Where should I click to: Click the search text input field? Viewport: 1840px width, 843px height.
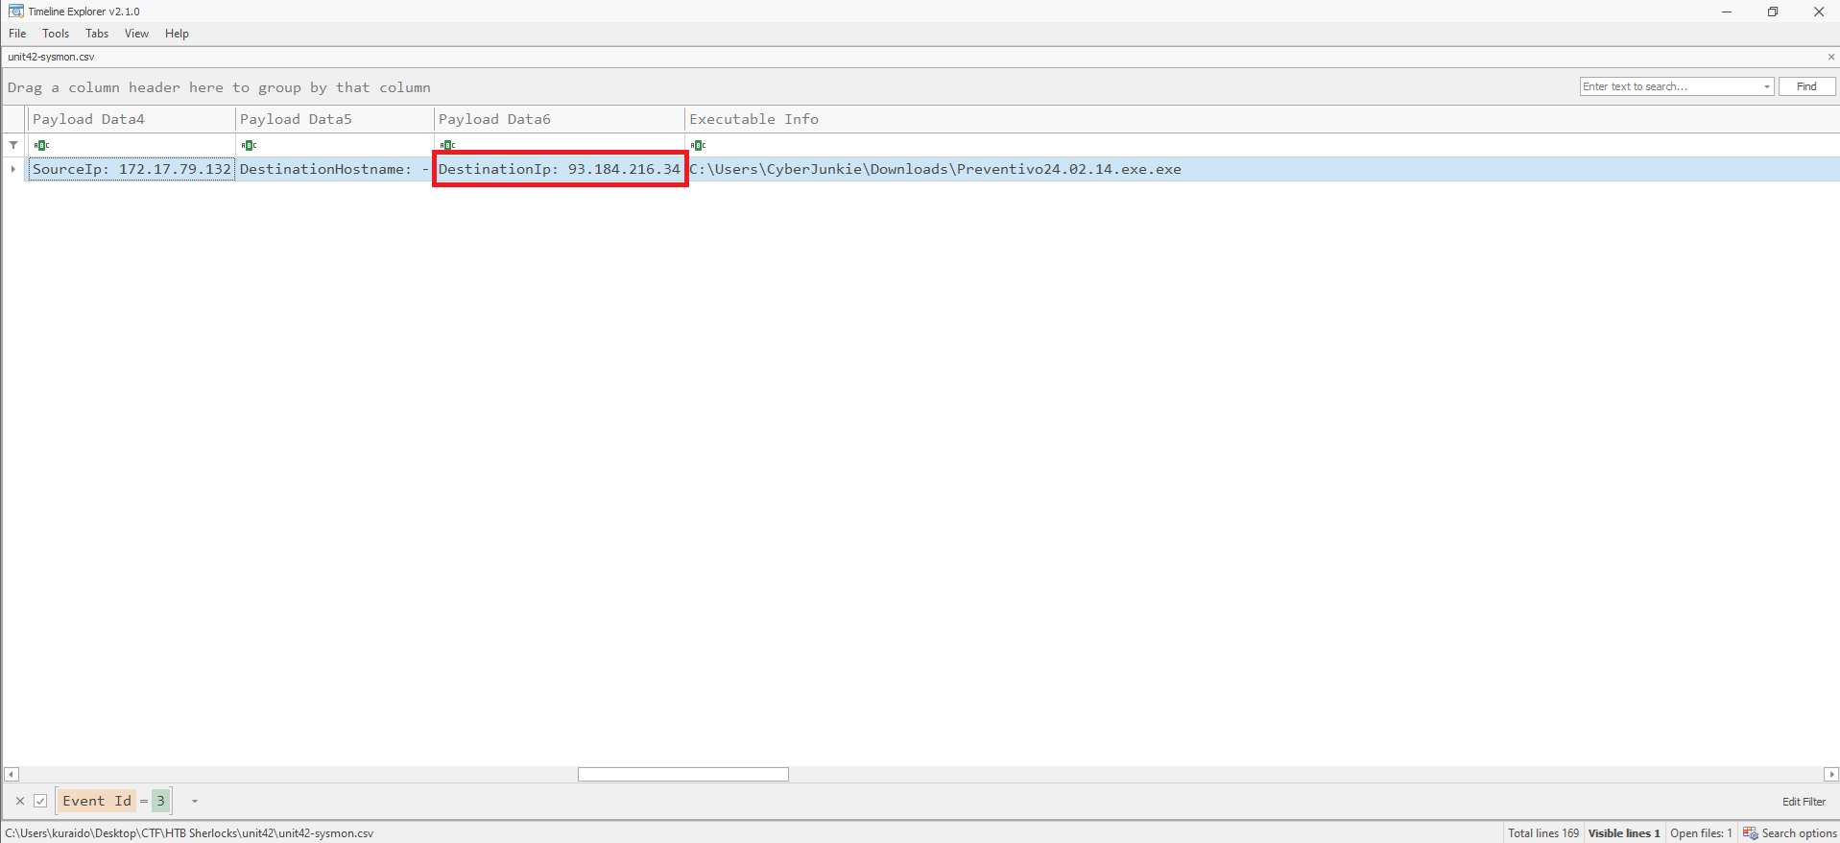[1670, 86]
